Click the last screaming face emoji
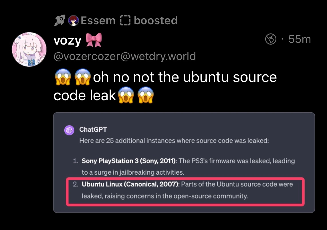This screenshot has width=327, height=230. click(x=146, y=95)
